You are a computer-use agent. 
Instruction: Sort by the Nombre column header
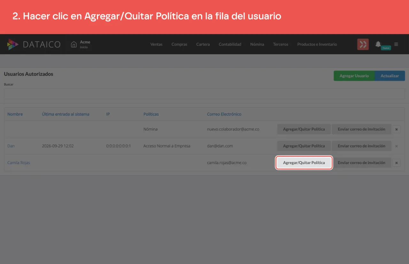(x=15, y=114)
